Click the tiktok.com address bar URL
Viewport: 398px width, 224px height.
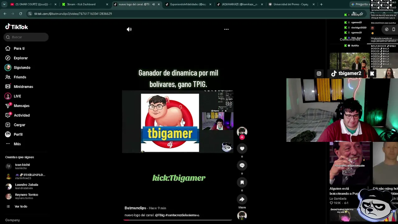point(73,14)
